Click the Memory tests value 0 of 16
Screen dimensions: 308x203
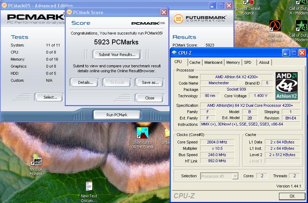(x=52, y=59)
